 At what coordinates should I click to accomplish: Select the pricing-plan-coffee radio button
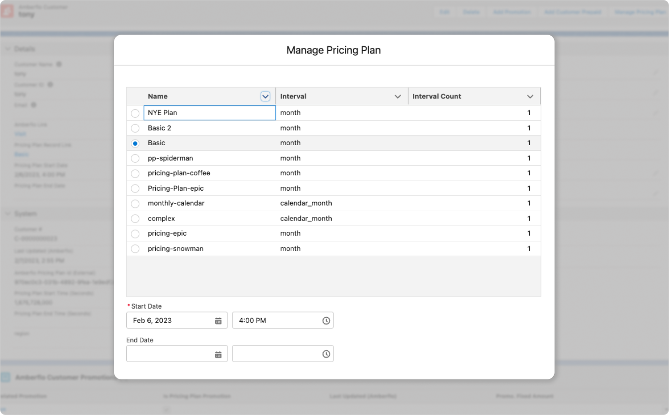point(135,173)
